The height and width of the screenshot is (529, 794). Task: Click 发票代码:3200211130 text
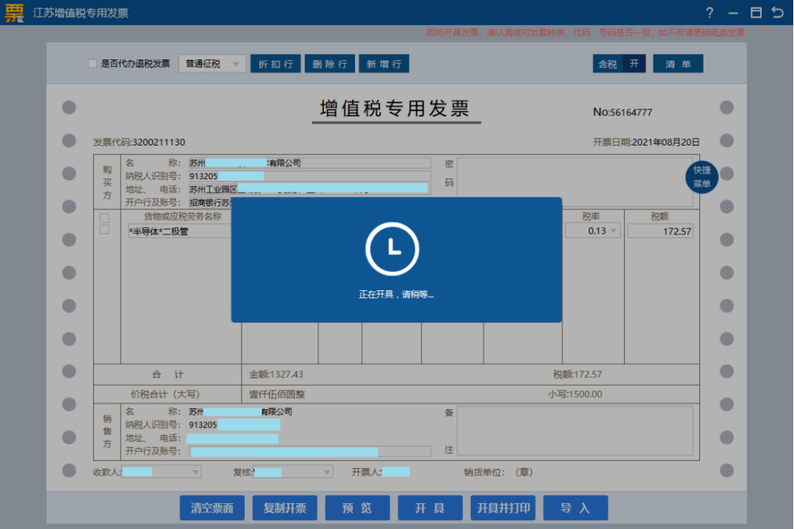[139, 143]
